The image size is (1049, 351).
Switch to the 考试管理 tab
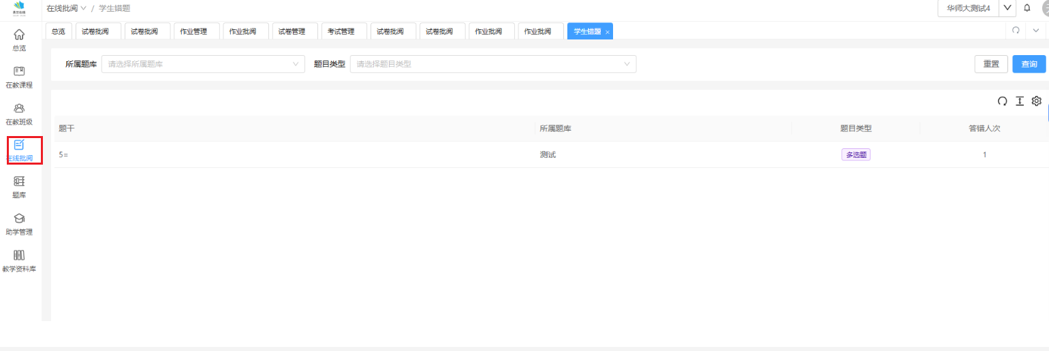pos(341,31)
